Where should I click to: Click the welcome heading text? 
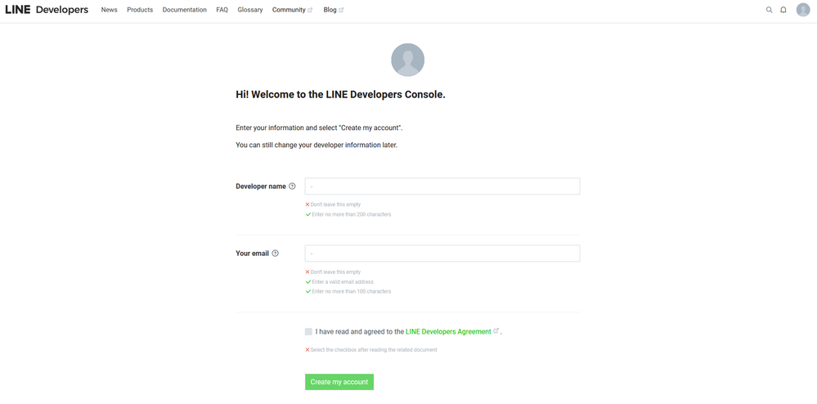tap(341, 95)
